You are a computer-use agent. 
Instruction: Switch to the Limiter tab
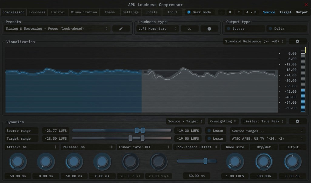coord(58,12)
